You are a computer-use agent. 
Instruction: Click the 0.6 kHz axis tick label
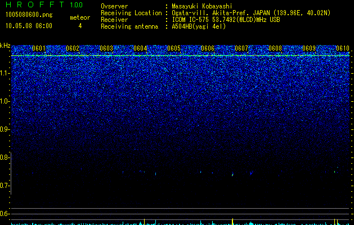click(x=5, y=214)
